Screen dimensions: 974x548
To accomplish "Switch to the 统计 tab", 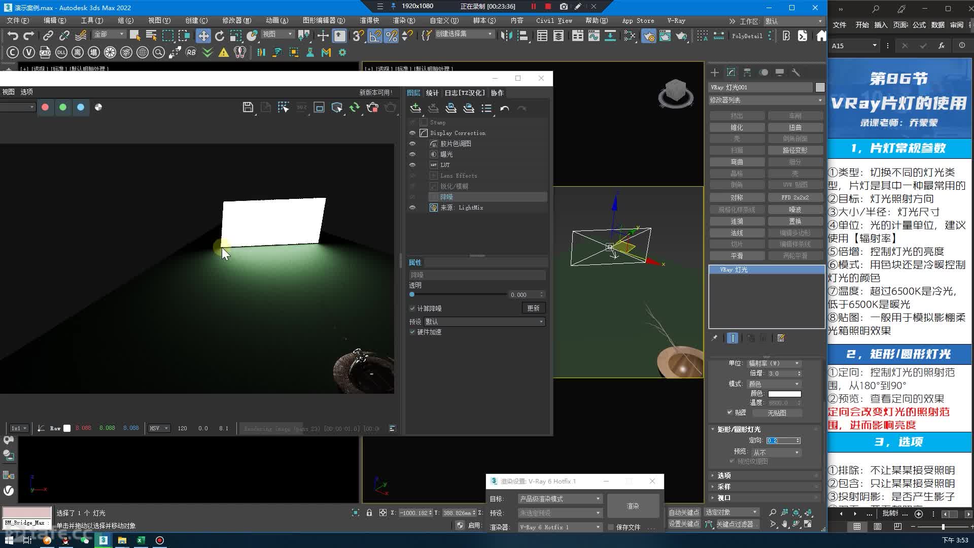I will click(x=432, y=93).
